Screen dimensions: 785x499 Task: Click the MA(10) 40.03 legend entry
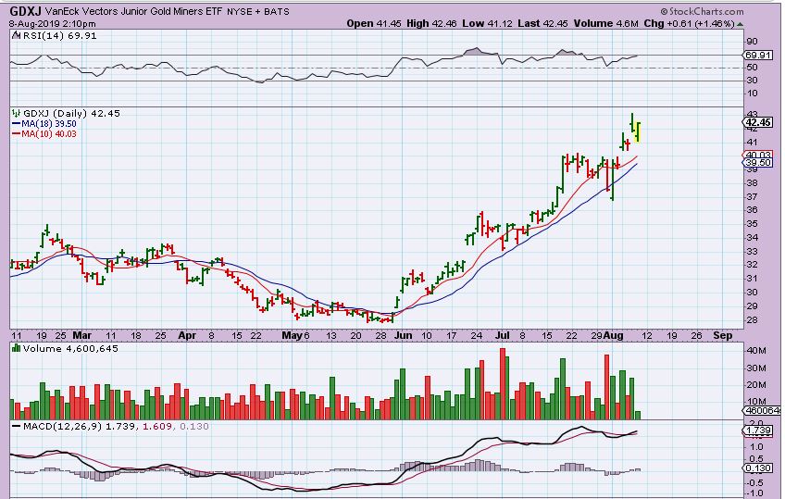pyautogui.click(x=44, y=134)
